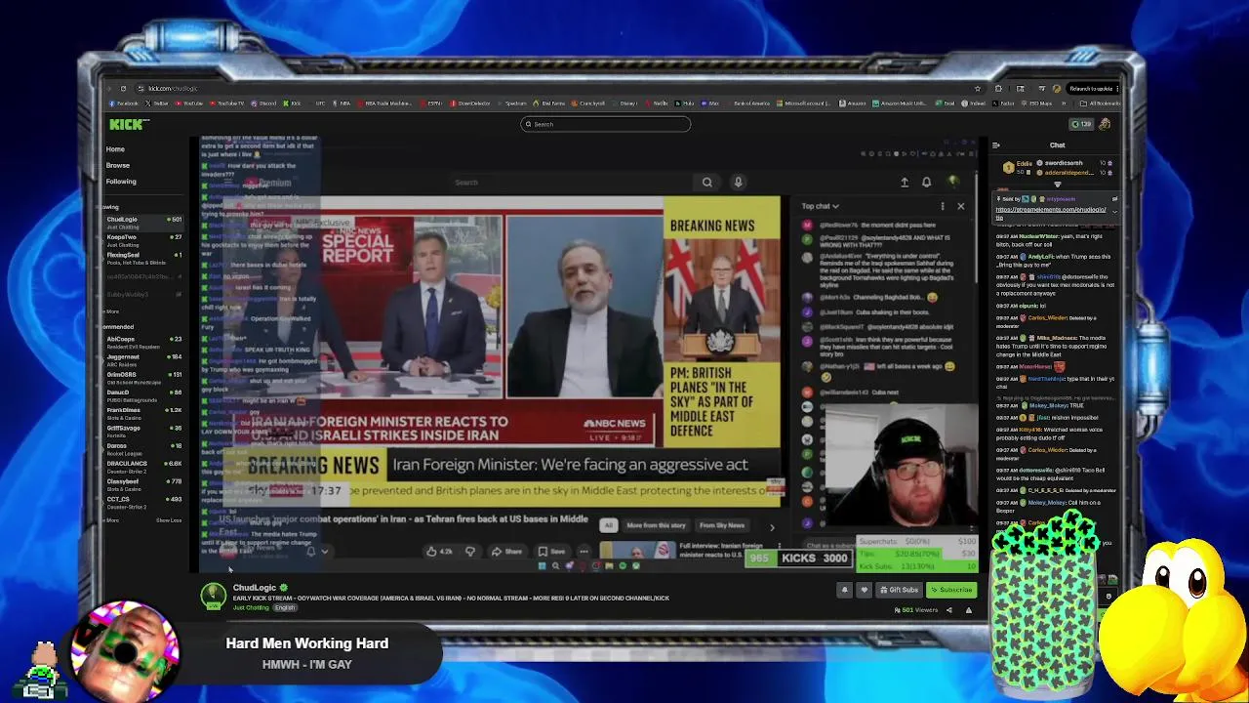This screenshot has height=703, width=1249.
Task: Click the YouTube notifications bell in the stream
Action: click(927, 182)
